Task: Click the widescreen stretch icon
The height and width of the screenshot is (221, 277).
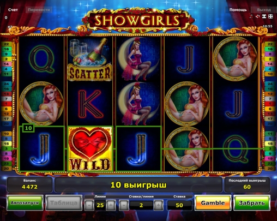Action: [x=264, y=16]
